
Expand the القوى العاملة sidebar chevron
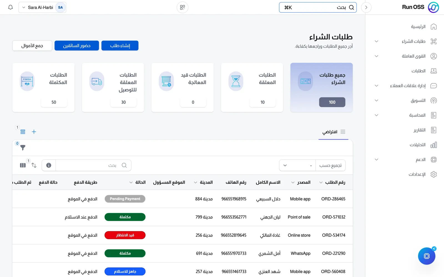(376, 56)
